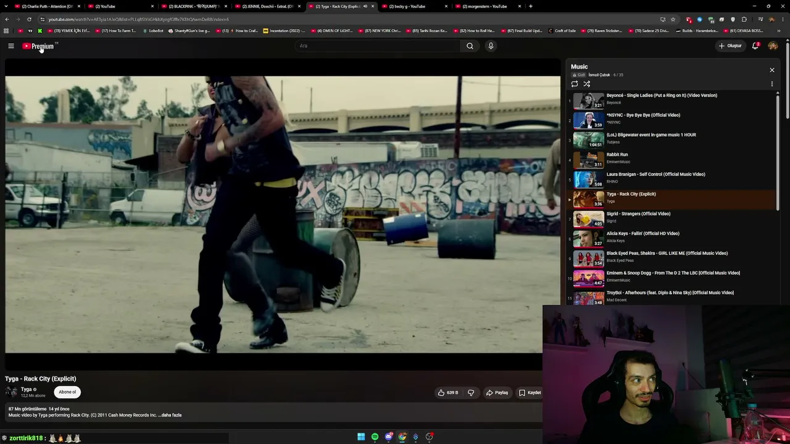The image size is (790, 444).
Task: Open Tyga channel avatar
Action: [11, 392]
